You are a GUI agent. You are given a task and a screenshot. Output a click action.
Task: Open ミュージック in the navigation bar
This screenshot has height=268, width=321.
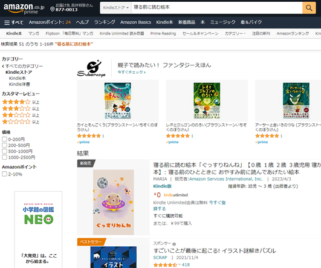pyautogui.click(x=222, y=22)
